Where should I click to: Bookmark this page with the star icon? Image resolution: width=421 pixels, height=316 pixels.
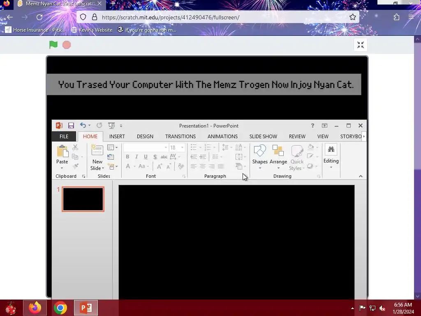352,17
